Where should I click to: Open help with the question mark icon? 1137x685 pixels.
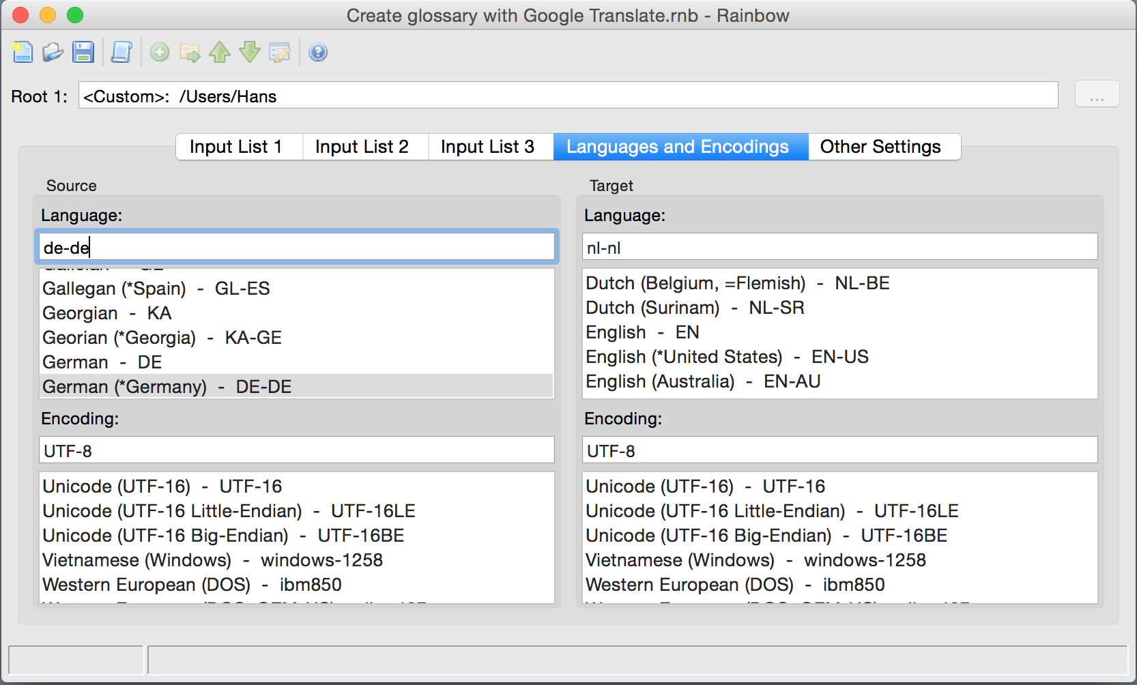tap(318, 53)
